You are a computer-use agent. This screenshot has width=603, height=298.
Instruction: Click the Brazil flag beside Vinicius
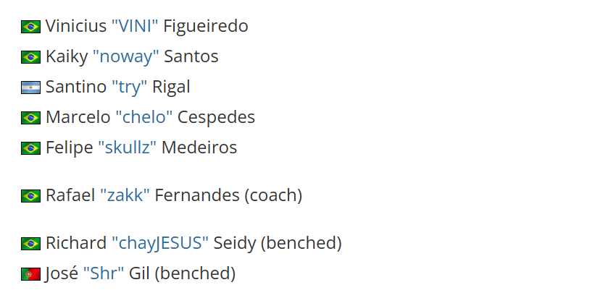click(30, 27)
